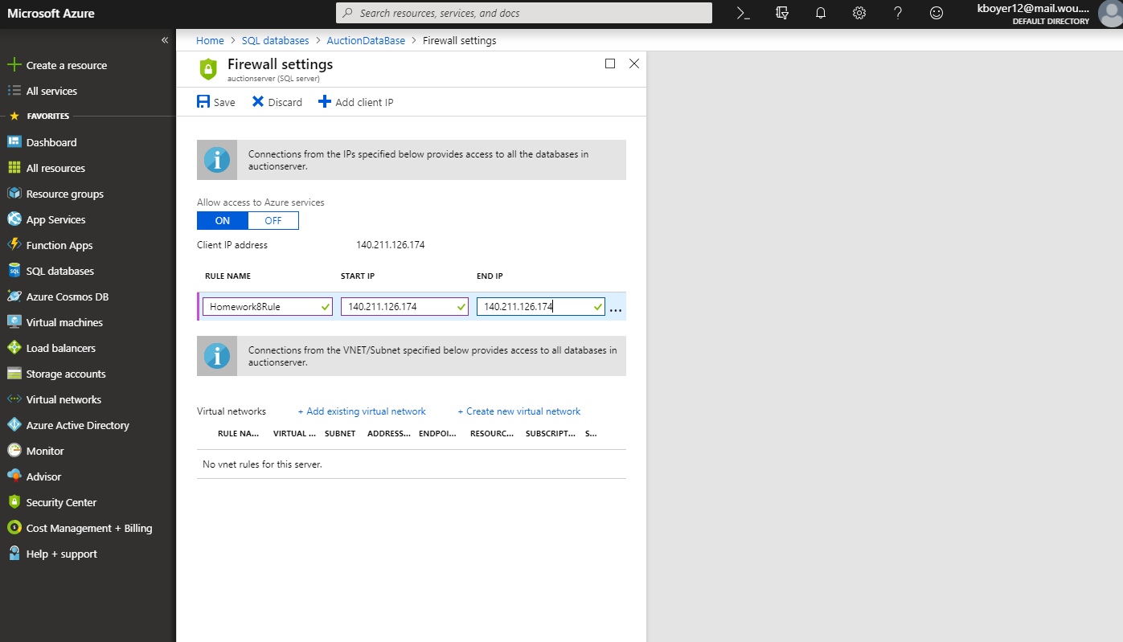Open the ellipsis menu for Homework8Rule
The height and width of the screenshot is (642, 1123).
[616, 309]
